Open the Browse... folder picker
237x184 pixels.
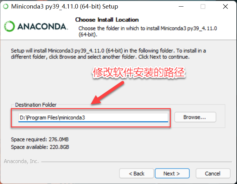[195, 117]
